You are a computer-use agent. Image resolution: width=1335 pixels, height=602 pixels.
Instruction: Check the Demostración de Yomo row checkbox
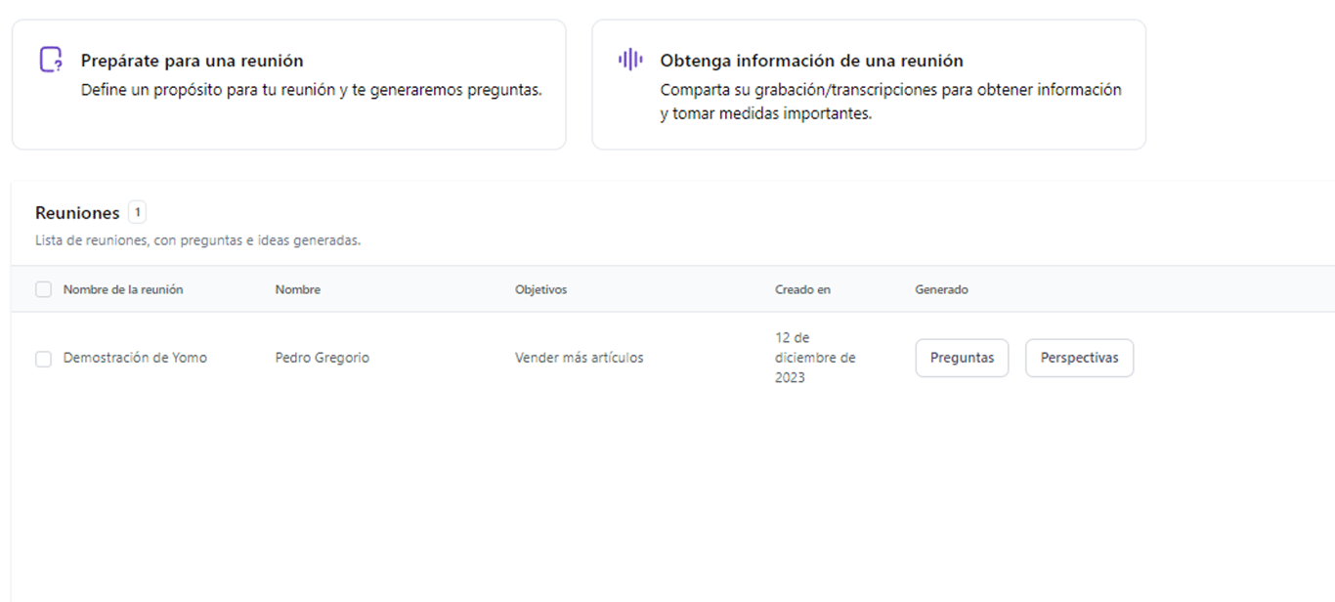click(43, 359)
